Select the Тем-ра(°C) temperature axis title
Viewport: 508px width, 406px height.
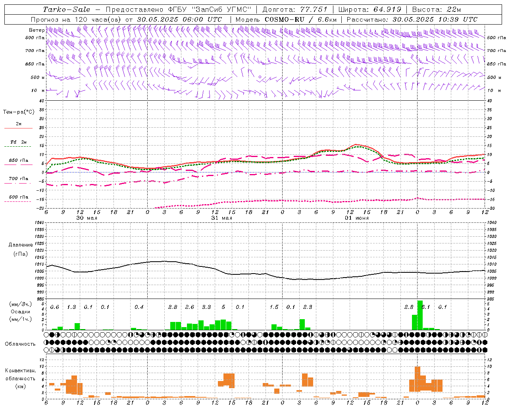pos(19,112)
